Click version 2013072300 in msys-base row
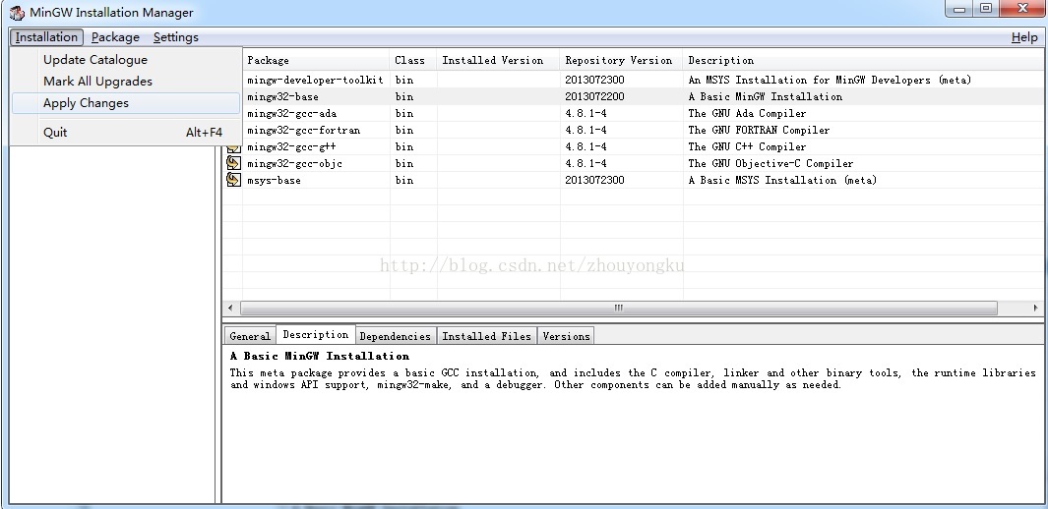This screenshot has height=509, width=1048. pos(594,180)
